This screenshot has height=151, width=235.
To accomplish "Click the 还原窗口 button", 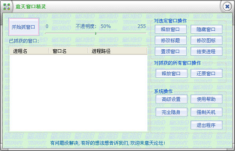I will (206, 73).
